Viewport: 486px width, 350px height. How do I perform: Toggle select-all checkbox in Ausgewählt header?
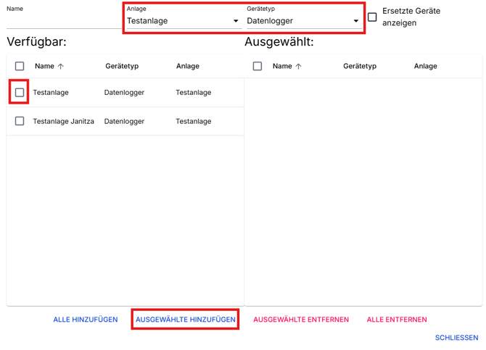[258, 66]
